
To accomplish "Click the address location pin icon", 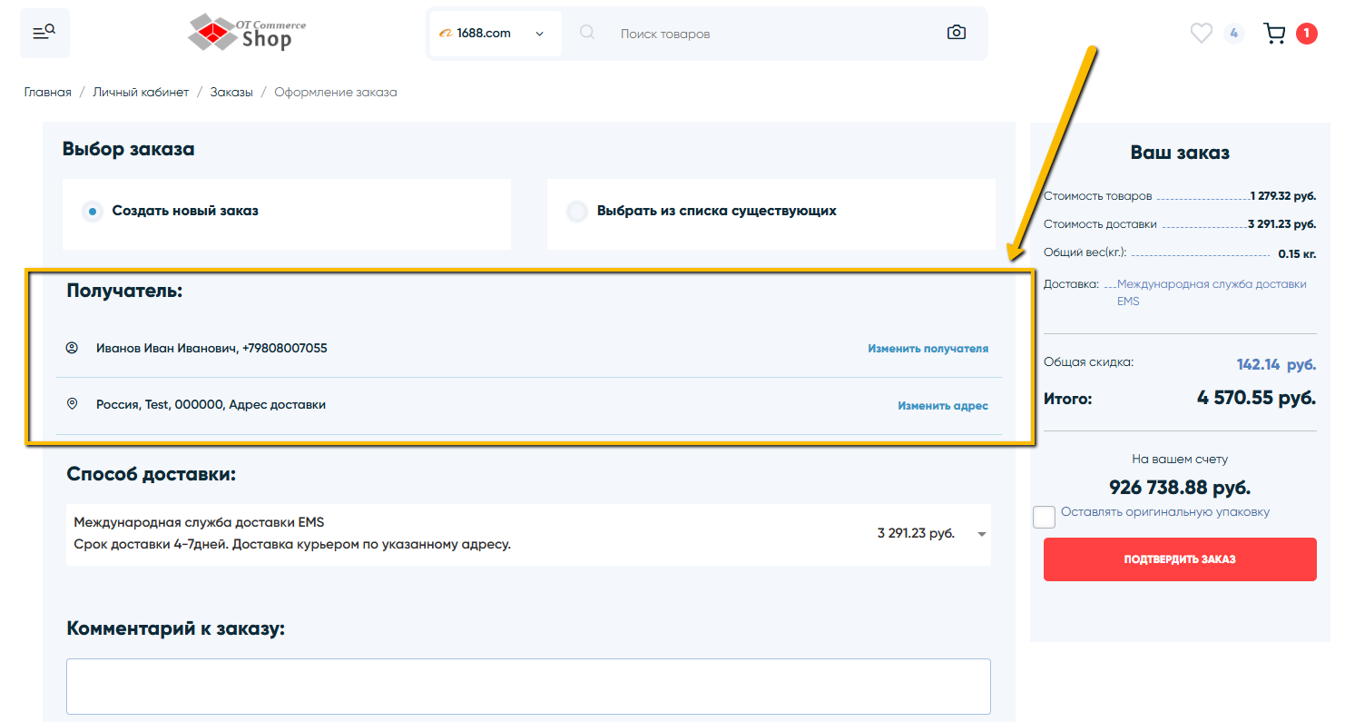I will tap(73, 404).
